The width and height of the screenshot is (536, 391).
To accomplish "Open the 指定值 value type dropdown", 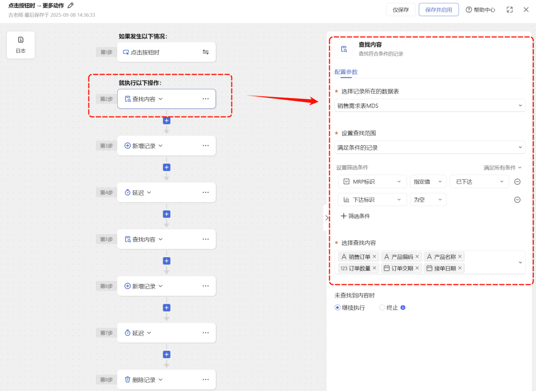I will click(428, 182).
